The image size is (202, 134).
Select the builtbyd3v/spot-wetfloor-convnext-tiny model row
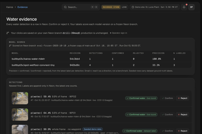[x=100, y=65]
